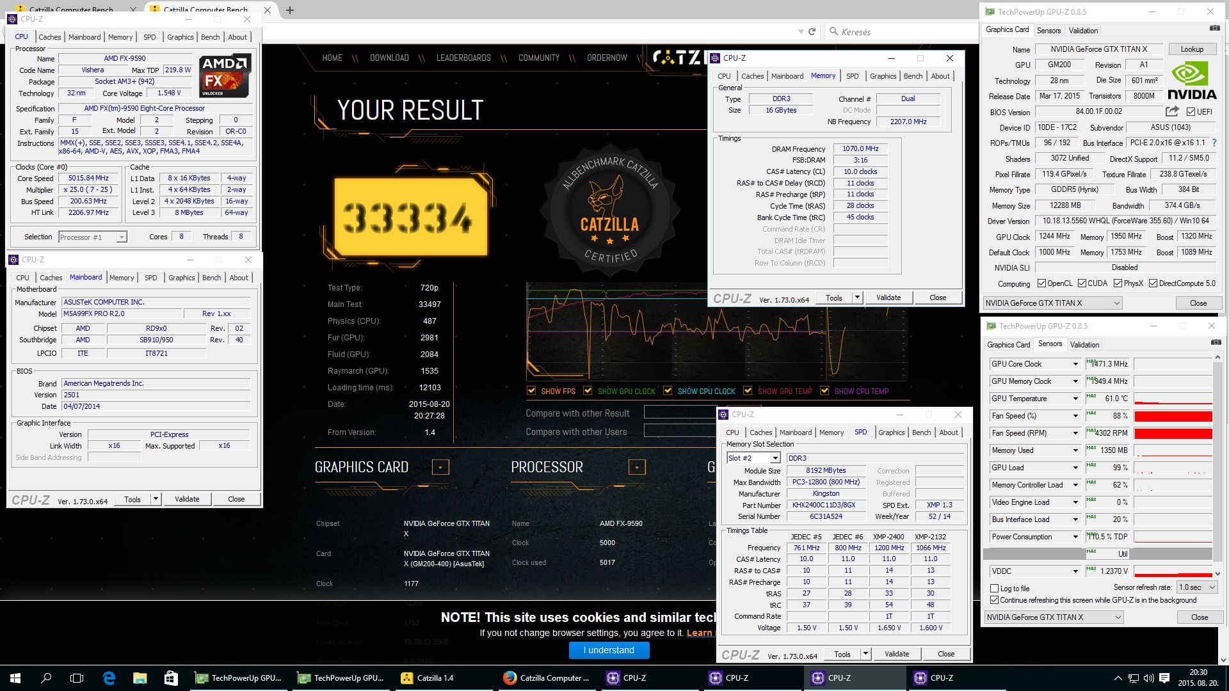Open the Slot #2 memory slot dropdown
This screenshot has height=691, width=1229.
775,458
